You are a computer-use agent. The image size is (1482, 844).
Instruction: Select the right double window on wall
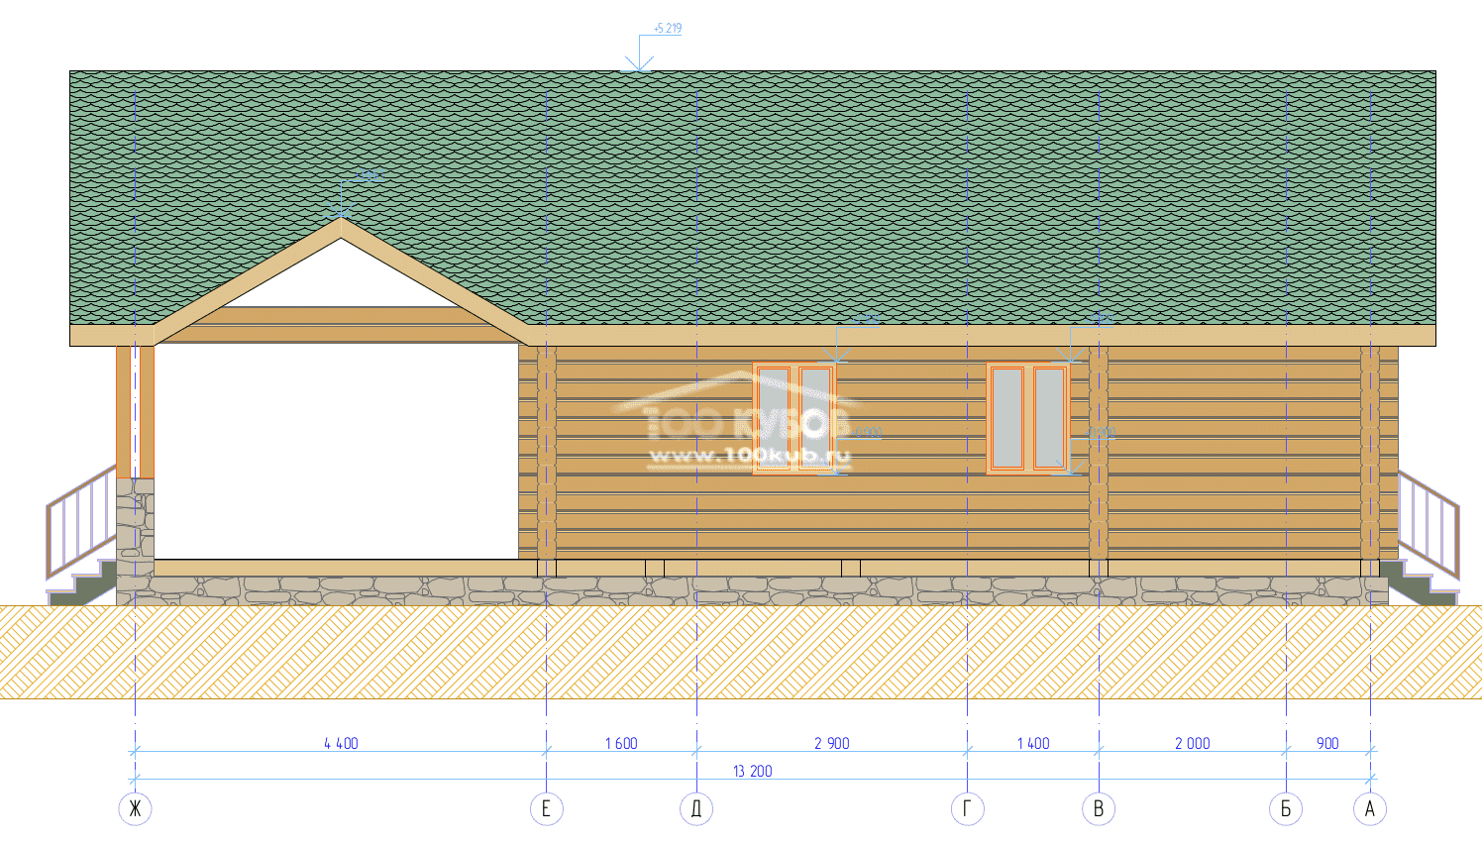[1028, 418]
